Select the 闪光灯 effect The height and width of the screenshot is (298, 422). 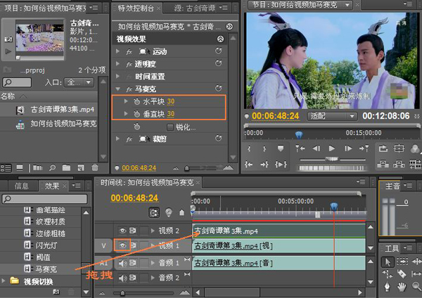(46, 245)
